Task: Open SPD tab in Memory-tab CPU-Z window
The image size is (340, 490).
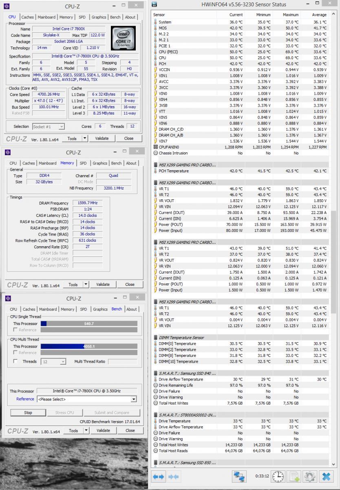Action: tap(83, 163)
